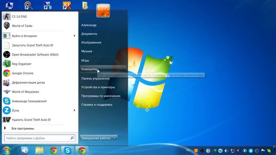The height and width of the screenshot is (155, 276).
Task: Run Запустить Grand Theft Auto IV
Action: [40, 45]
